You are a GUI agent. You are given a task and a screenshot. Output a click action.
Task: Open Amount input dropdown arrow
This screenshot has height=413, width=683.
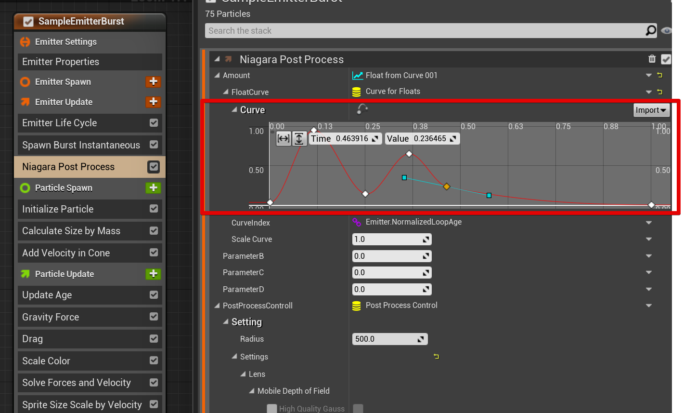tap(649, 76)
